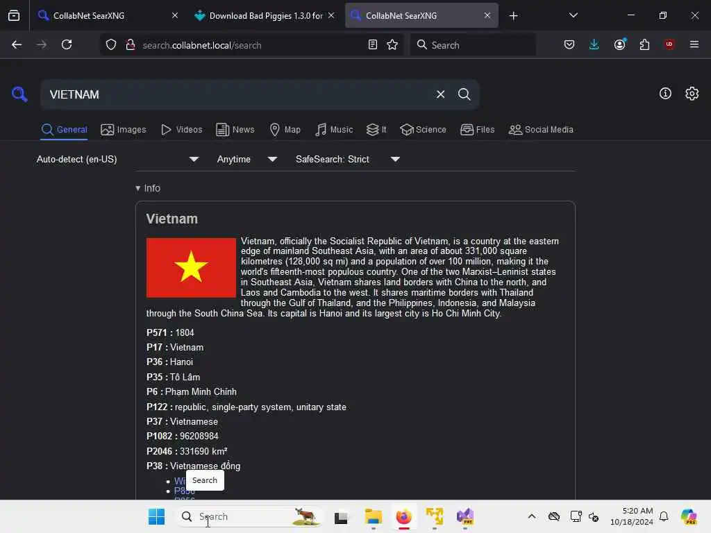Open the Firefox View icon
This screenshot has height=533, width=711.
(14, 16)
